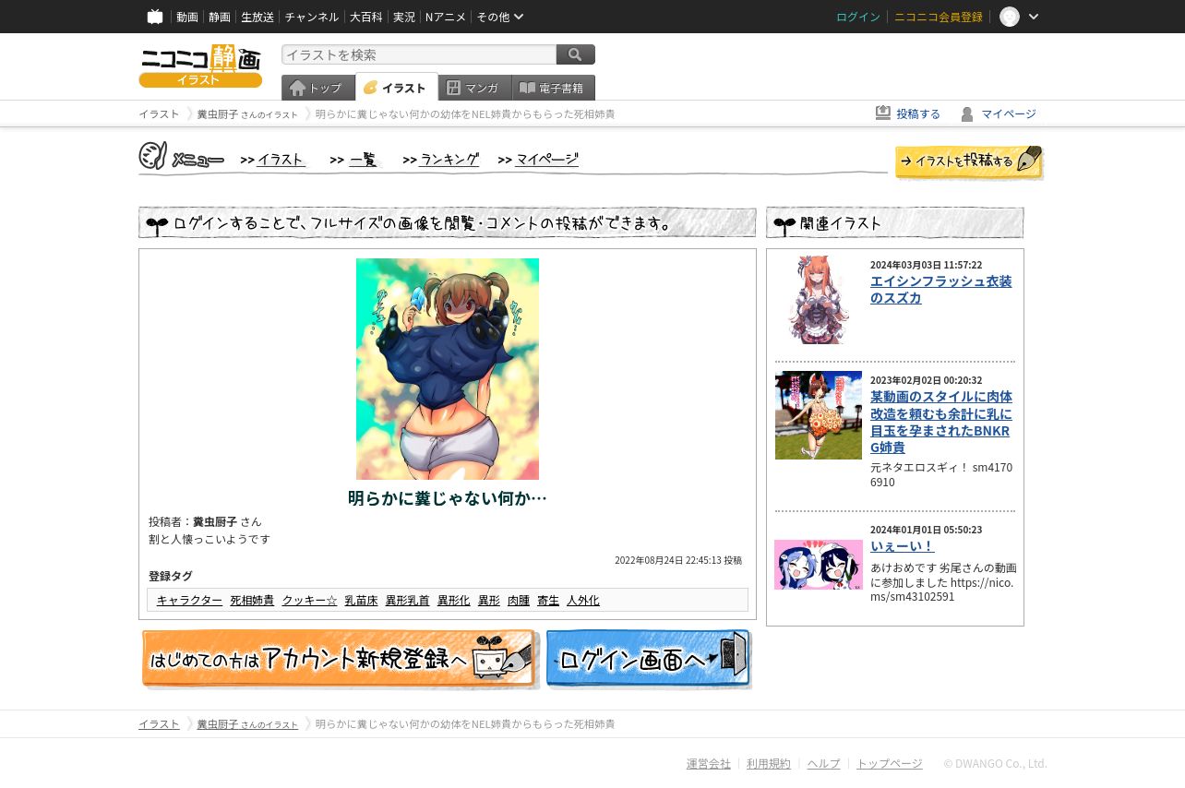
Task: Click the 人外化 tag
Action: pyautogui.click(x=583, y=600)
